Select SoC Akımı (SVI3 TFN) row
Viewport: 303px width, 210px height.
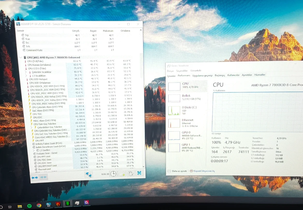pos(81,110)
